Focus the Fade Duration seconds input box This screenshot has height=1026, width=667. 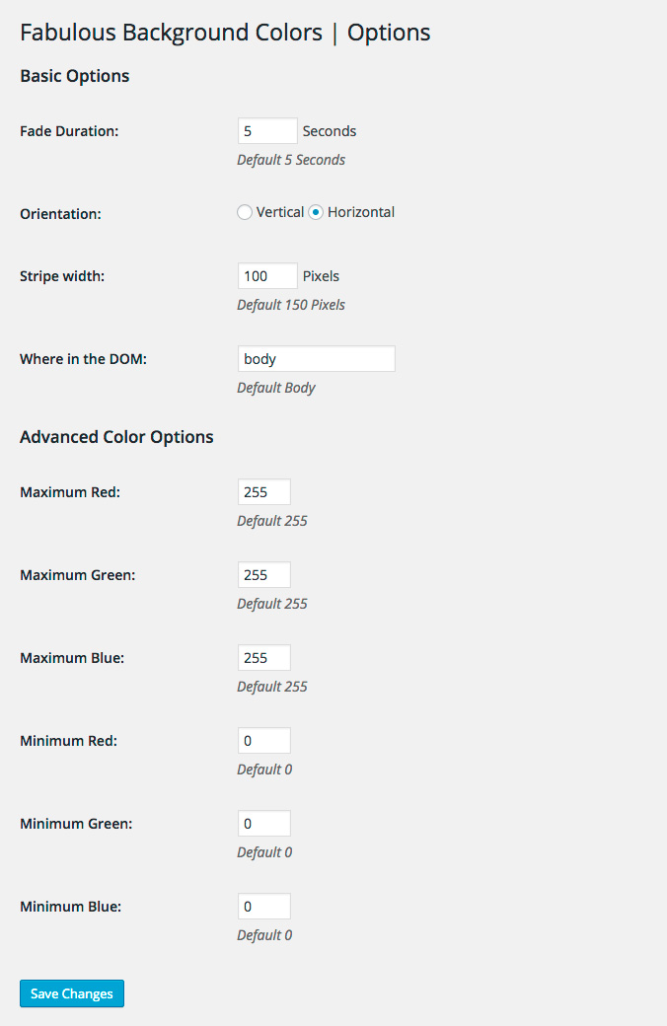pos(267,131)
